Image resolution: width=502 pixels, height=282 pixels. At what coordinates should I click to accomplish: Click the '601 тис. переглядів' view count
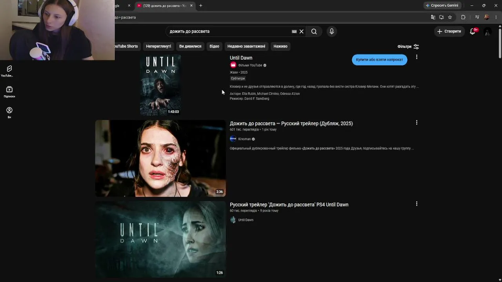pos(244,130)
